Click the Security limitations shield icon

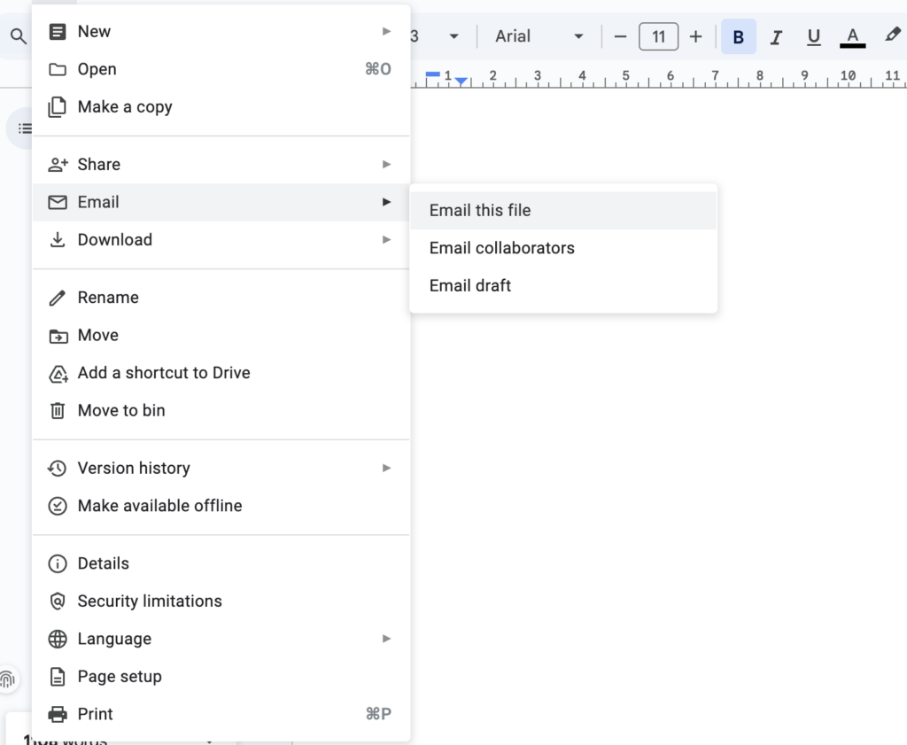58,601
